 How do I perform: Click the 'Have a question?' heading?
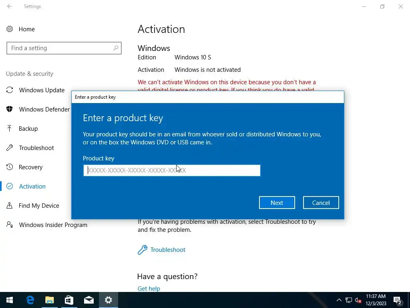167,276
